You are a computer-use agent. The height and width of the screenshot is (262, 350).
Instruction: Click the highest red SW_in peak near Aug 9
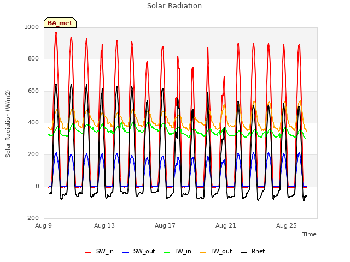[x=56, y=33]
